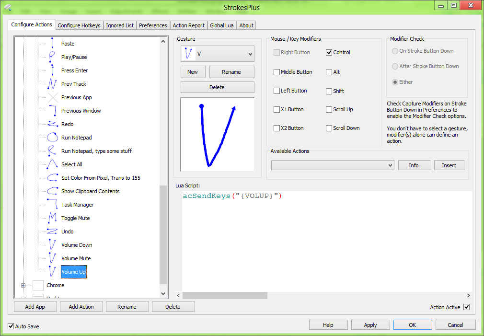The image size is (484, 336).
Task: Click the tree vertical scrollbar thumb
Action: [163, 235]
